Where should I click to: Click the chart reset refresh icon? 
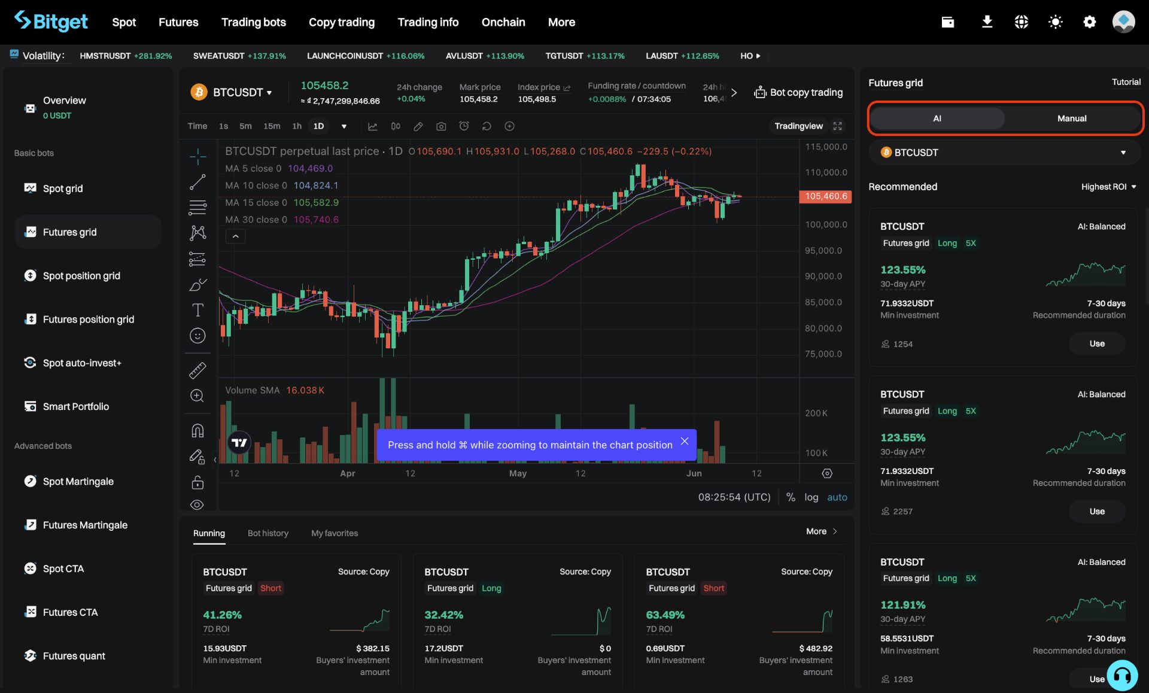[487, 126]
